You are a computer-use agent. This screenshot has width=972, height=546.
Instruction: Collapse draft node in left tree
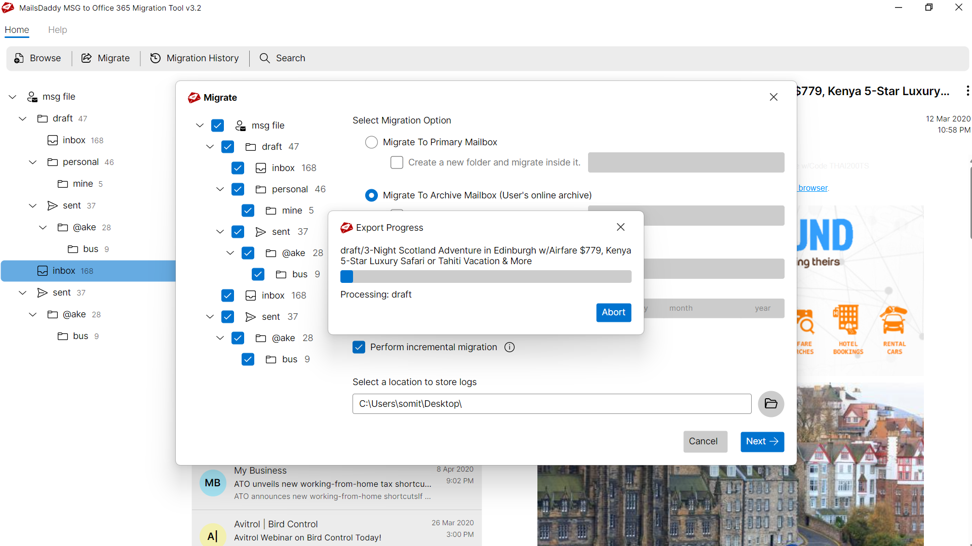pyautogui.click(x=23, y=118)
